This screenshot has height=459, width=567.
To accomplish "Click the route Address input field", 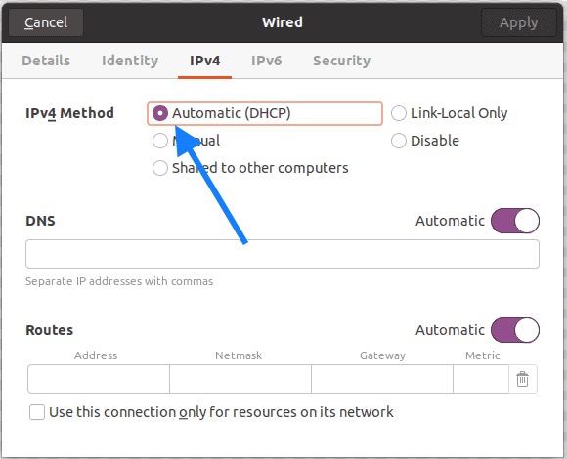I will pos(99,379).
